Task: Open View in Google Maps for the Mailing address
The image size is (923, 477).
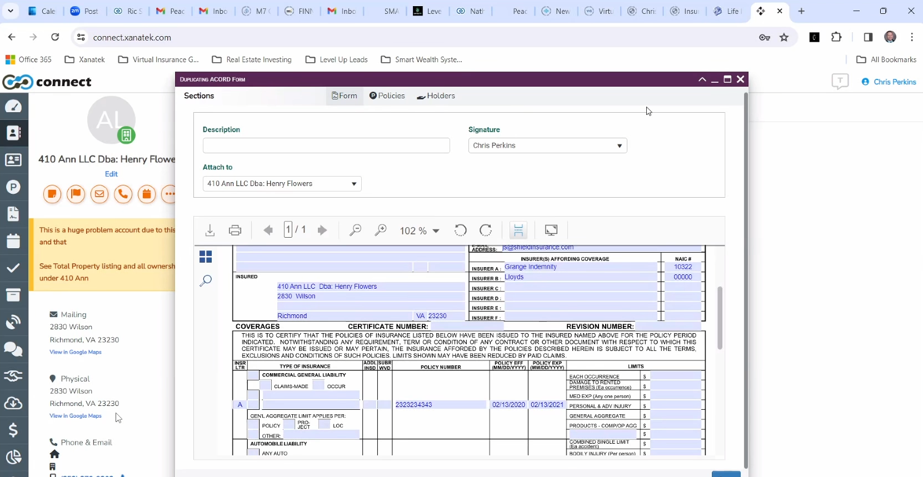Action: point(76,352)
